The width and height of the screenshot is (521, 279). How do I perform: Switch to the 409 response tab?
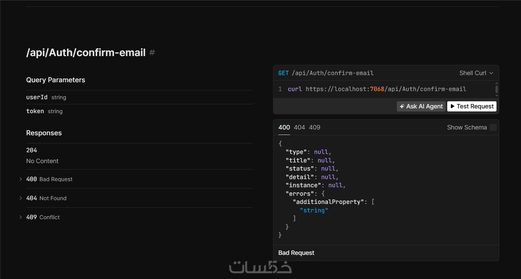[315, 127]
